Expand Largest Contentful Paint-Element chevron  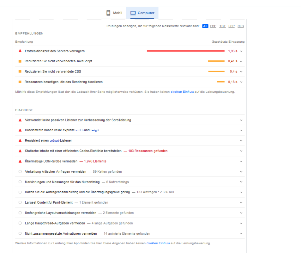(241, 203)
